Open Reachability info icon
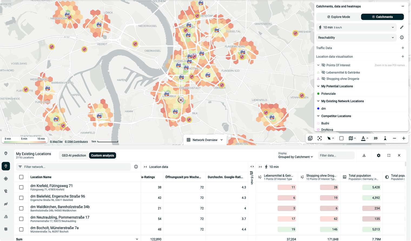This screenshot has height=241, width=411. (x=402, y=38)
